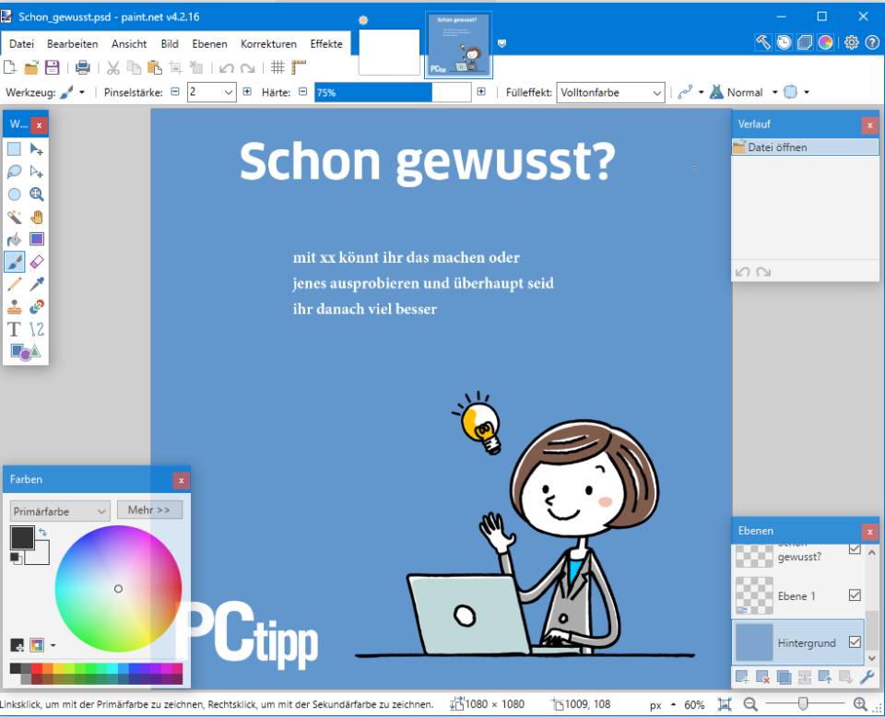Uncheck the Hintergrund layer checkbox
This screenshot has height=717, width=885.
coord(853,642)
